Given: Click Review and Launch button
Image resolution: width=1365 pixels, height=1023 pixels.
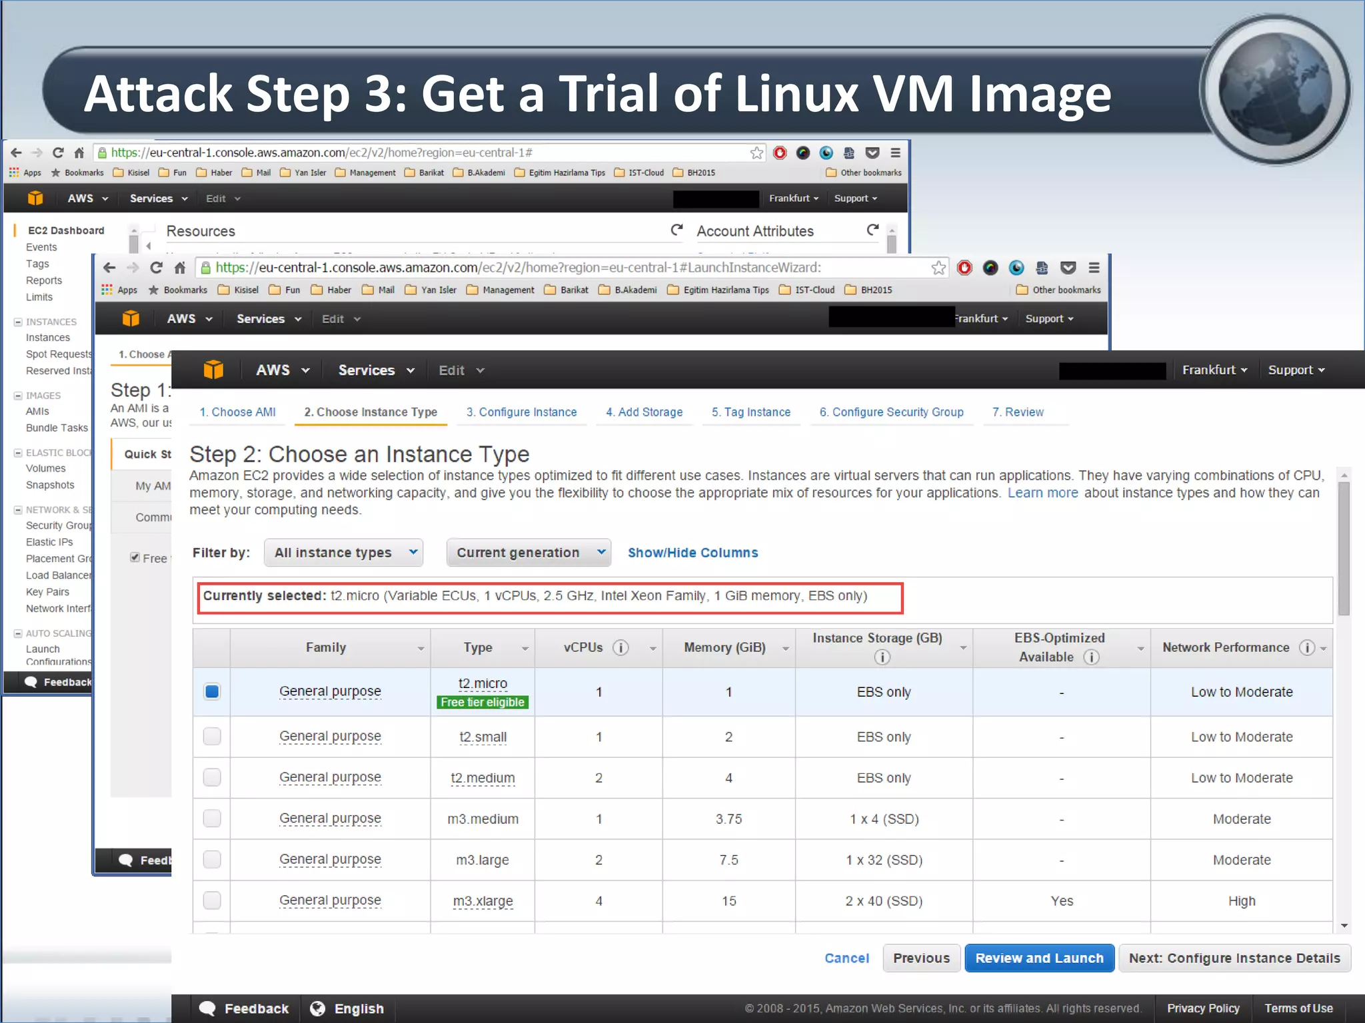Looking at the screenshot, I should pyautogui.click(x=1039, y=958).
